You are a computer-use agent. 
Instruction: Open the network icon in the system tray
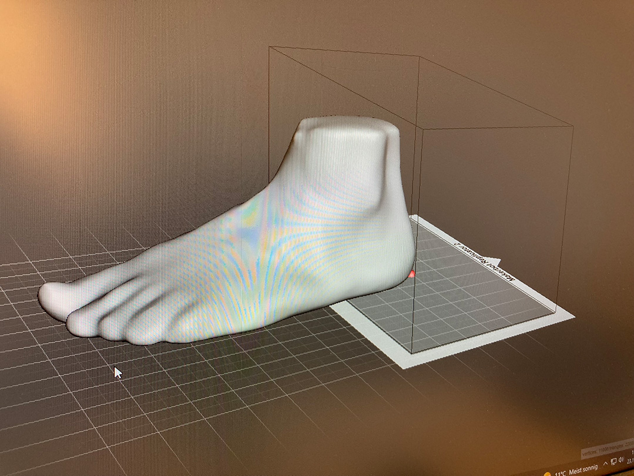[x=613, y=461]
